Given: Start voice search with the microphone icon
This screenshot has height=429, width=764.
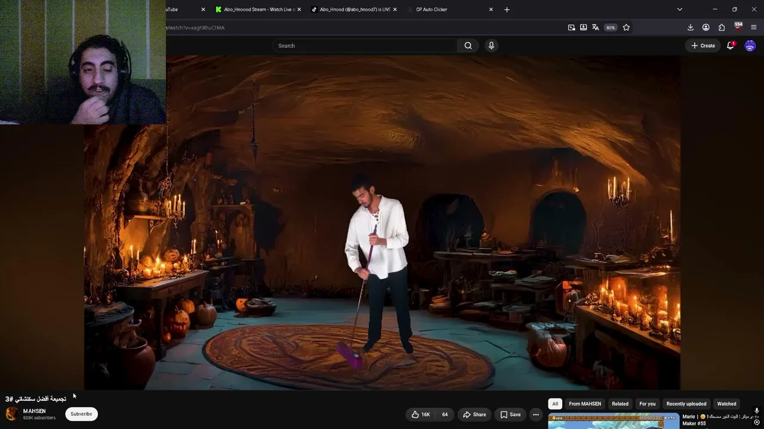Looking at the screenshot, I should (x=491, y=45).
